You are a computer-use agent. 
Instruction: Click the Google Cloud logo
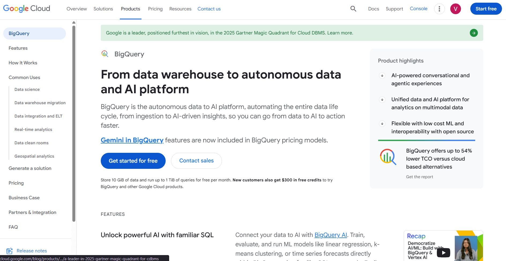tap(27, 9)
